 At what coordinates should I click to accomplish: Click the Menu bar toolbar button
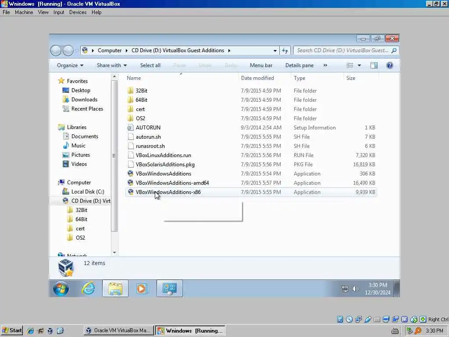click(x=261, y=65)
